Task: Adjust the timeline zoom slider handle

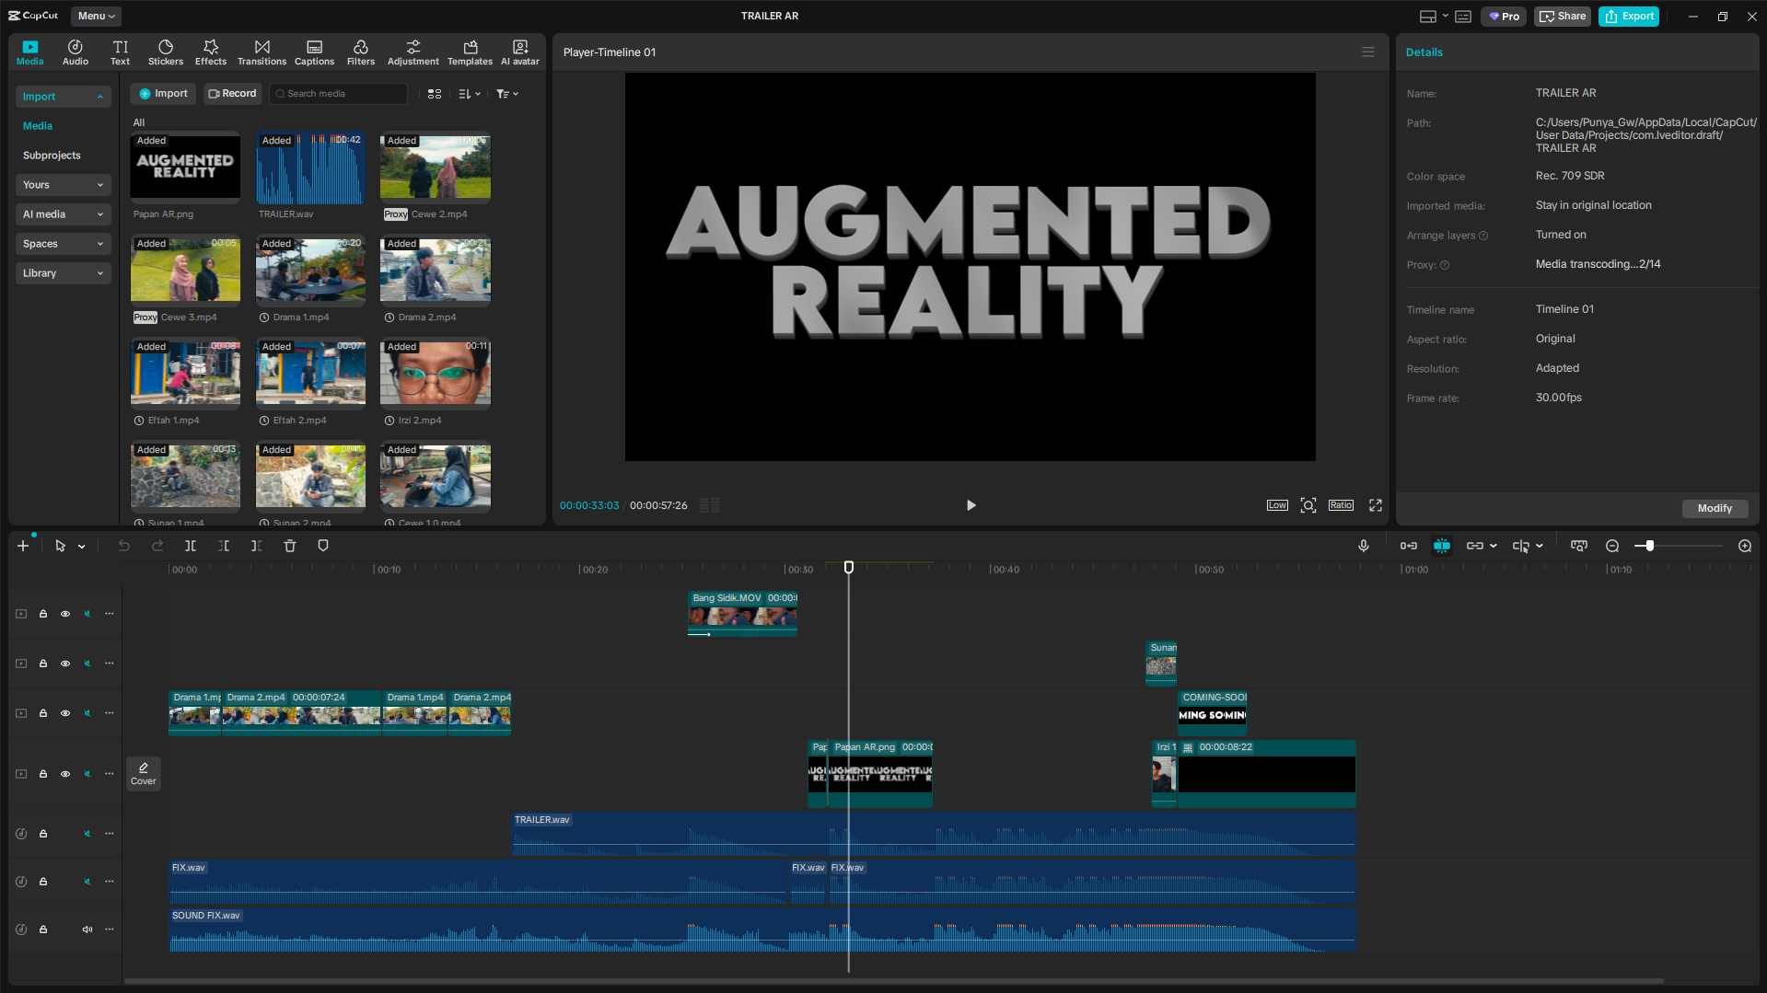Action: (x=1650, y=546)
